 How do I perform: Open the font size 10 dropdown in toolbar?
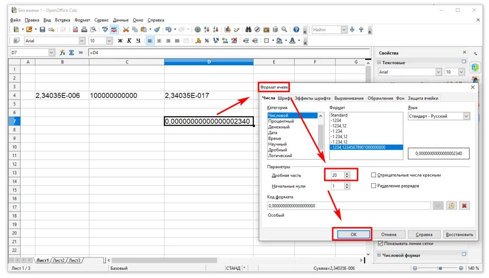(x=109, y=41)
